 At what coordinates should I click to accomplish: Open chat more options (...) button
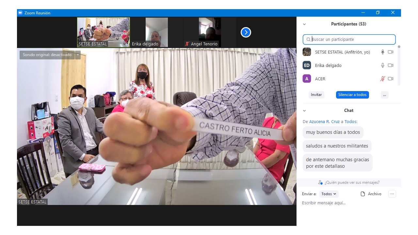[392, 194]
